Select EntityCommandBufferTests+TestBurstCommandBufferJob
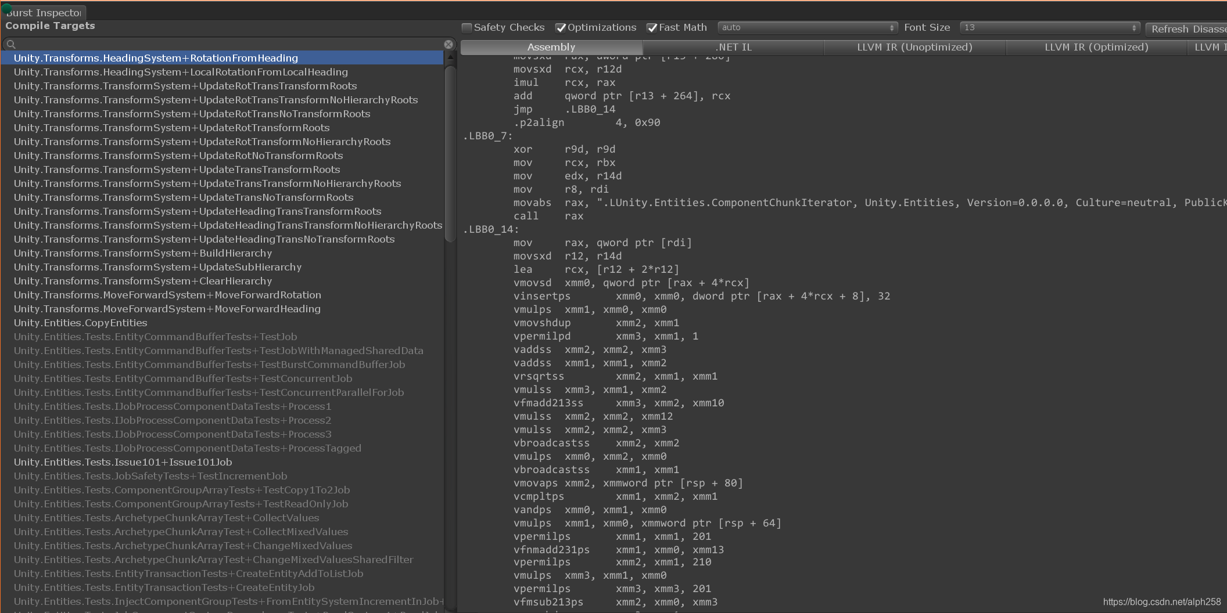 [x=222, y=365]
